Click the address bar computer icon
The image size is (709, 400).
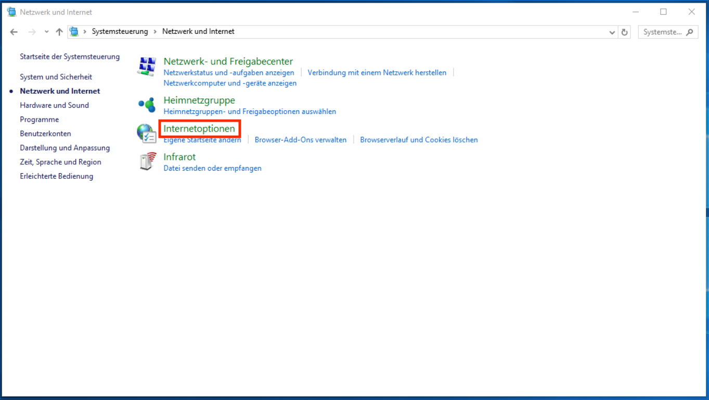(x=74, y=32)
